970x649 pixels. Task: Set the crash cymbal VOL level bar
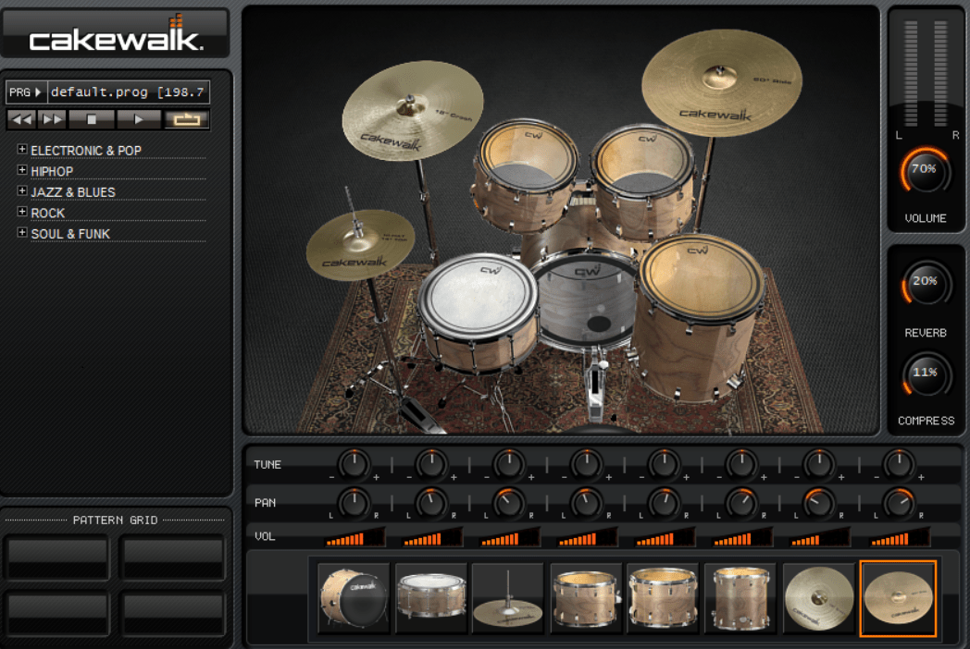coord(820,536)
